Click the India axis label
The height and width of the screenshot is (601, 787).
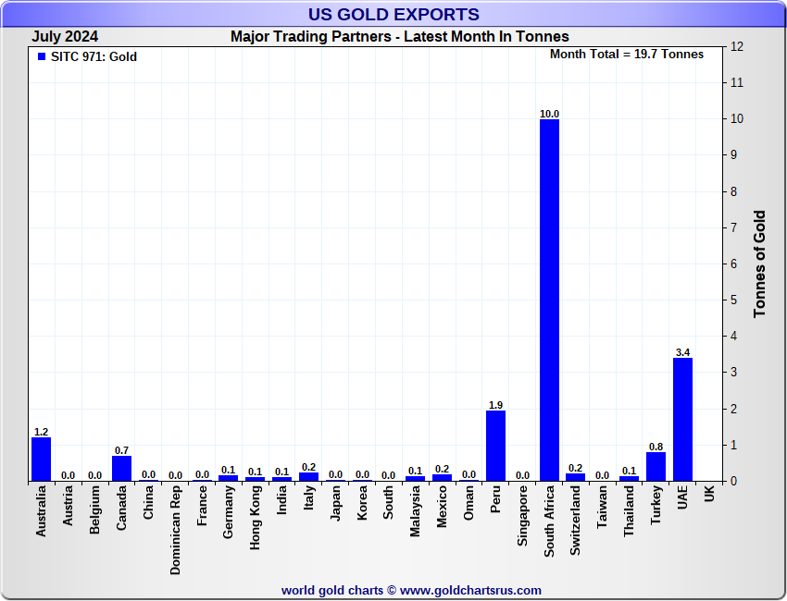click(x=282, y=499)
